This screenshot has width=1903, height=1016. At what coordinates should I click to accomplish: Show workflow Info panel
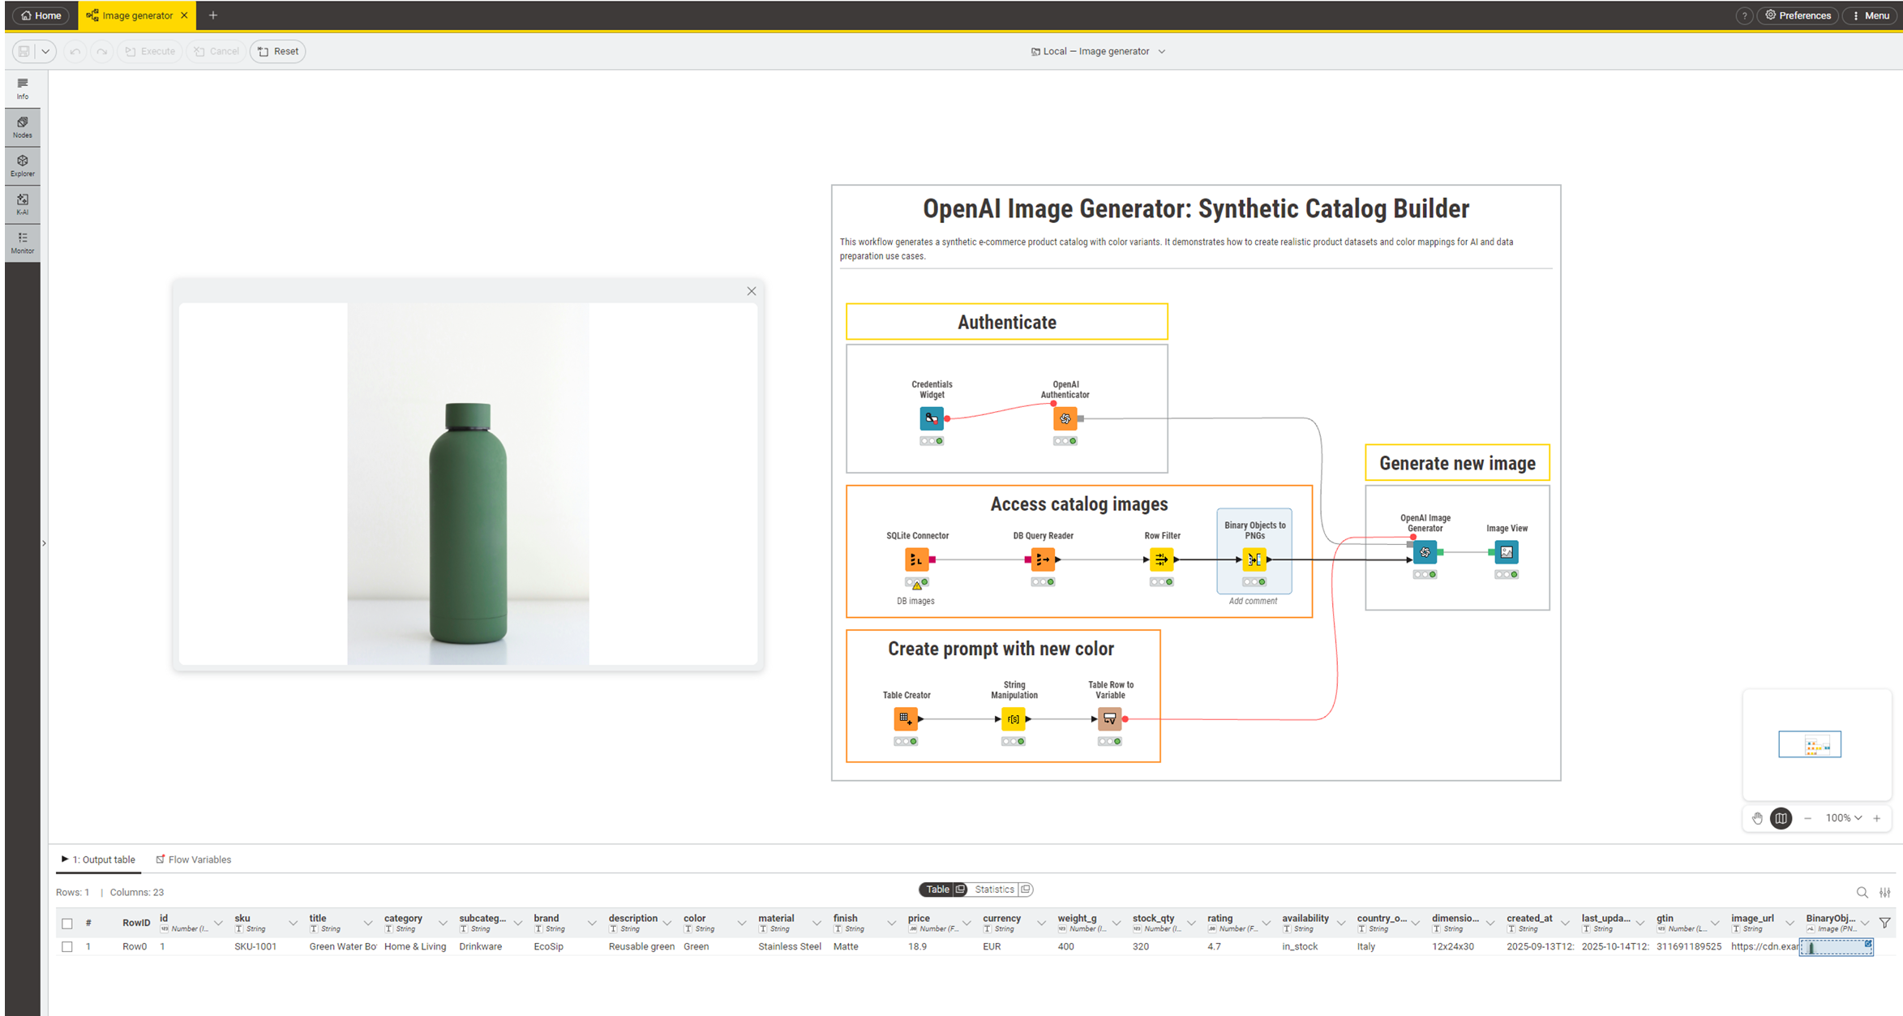pos(22,89)
